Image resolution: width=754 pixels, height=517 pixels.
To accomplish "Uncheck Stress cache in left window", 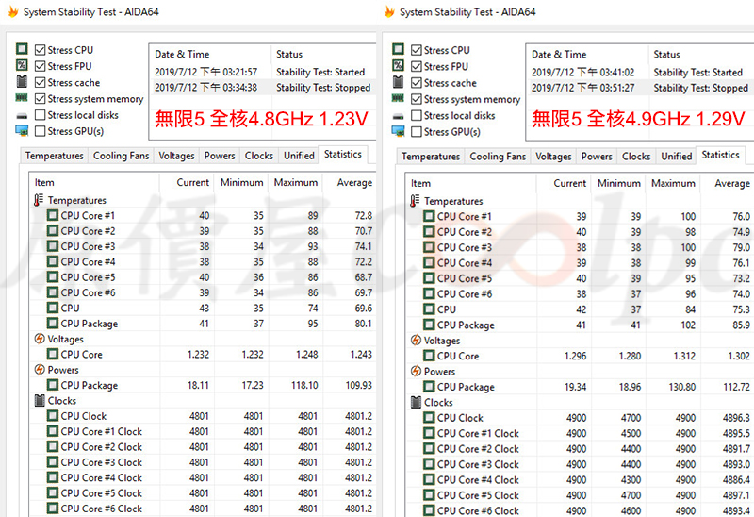I will point(41,82).
